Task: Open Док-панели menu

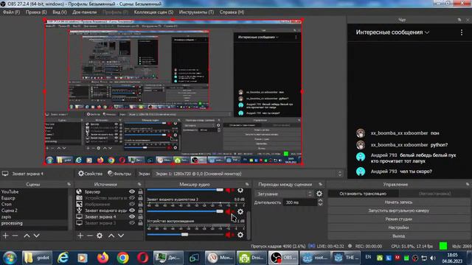Action: tap(84, 13)
